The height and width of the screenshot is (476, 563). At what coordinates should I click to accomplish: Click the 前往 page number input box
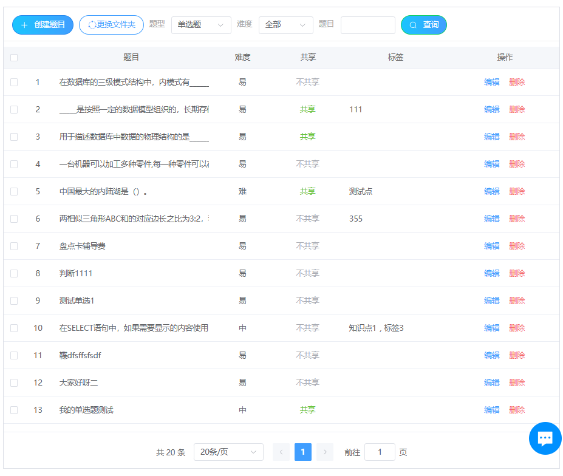click(380, 452)
